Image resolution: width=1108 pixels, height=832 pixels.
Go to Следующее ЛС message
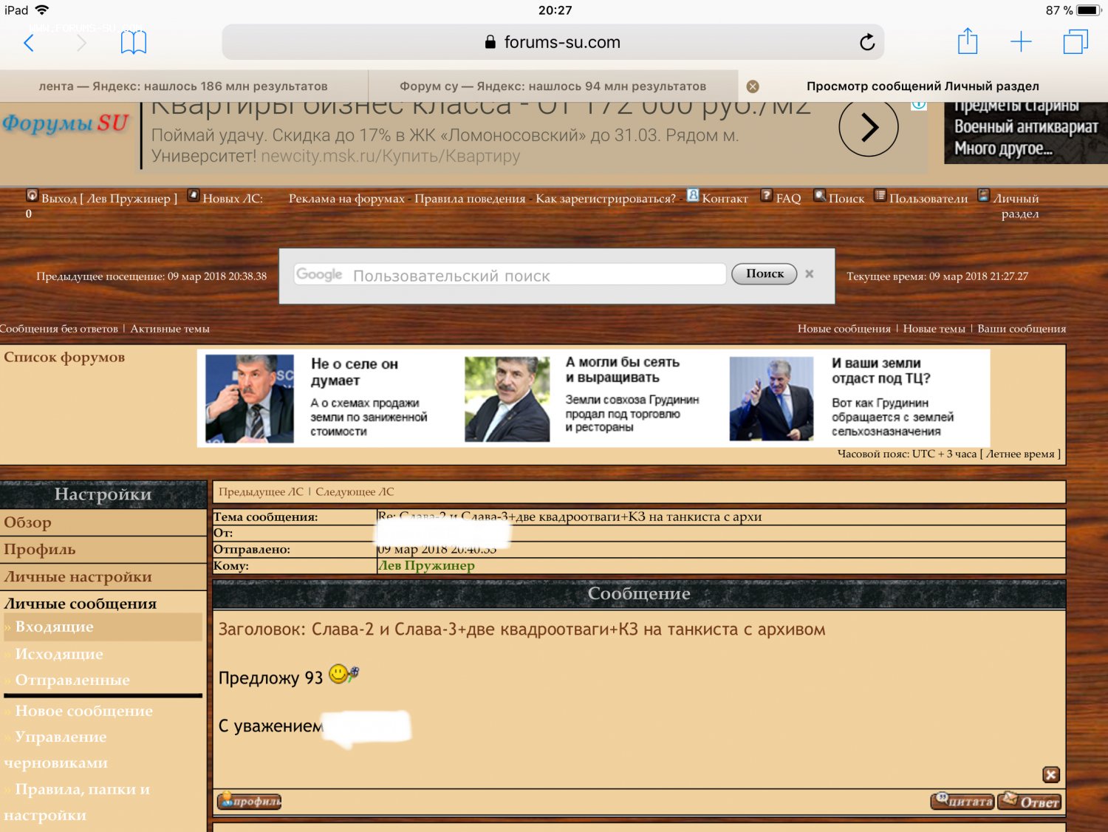[x=355, y=492]
